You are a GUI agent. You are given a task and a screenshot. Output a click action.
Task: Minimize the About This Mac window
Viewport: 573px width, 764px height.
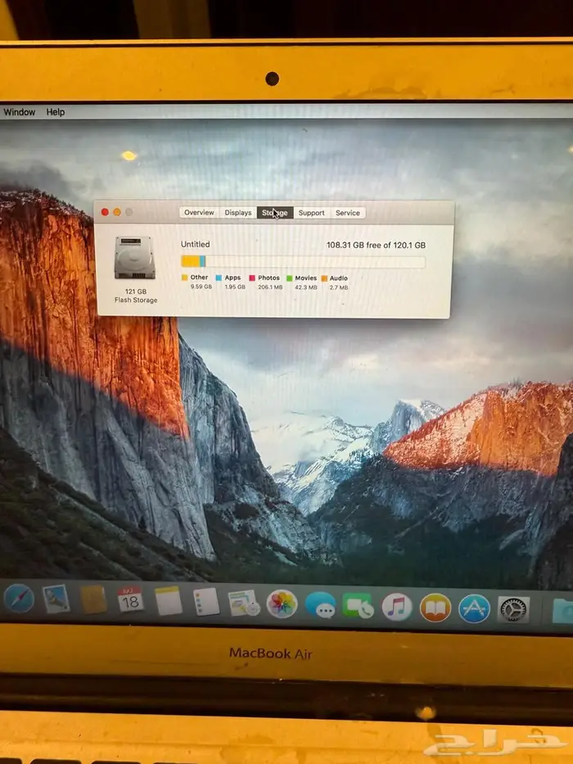pyautogui.click(x=117, y=212)
